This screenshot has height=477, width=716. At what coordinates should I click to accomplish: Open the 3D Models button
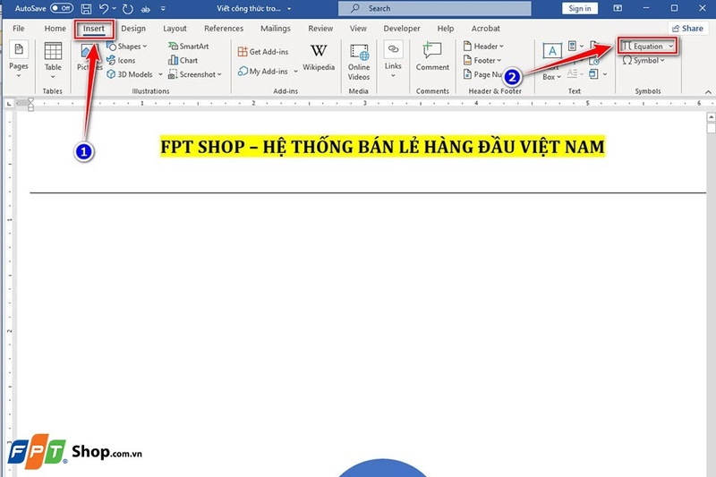tap(130, 74)
